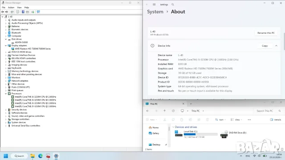
Task: Open the See more ellipsis menu
Action: tap(249, 120)
